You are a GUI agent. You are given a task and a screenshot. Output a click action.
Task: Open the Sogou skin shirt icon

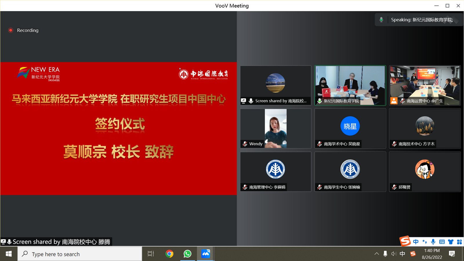pos(451,242)
